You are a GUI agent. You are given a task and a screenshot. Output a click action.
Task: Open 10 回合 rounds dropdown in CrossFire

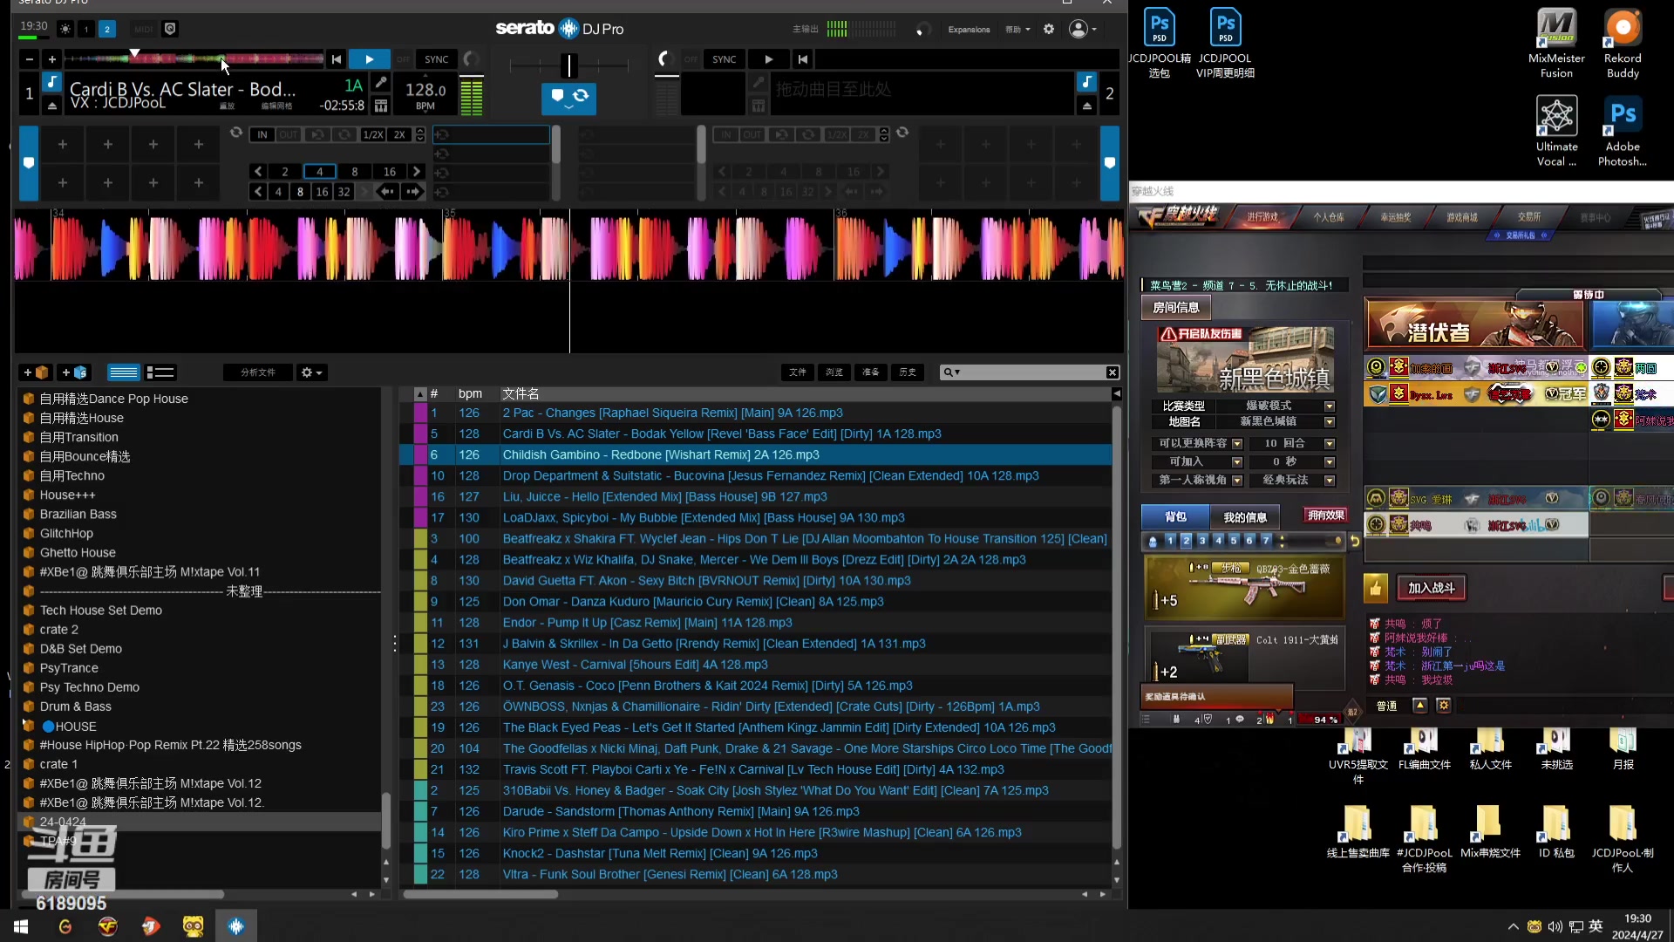tap(1330, 444)
